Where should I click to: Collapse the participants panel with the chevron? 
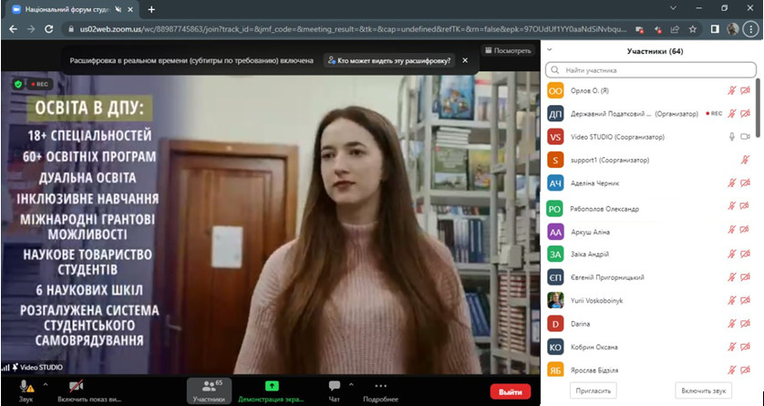point(550,51)
